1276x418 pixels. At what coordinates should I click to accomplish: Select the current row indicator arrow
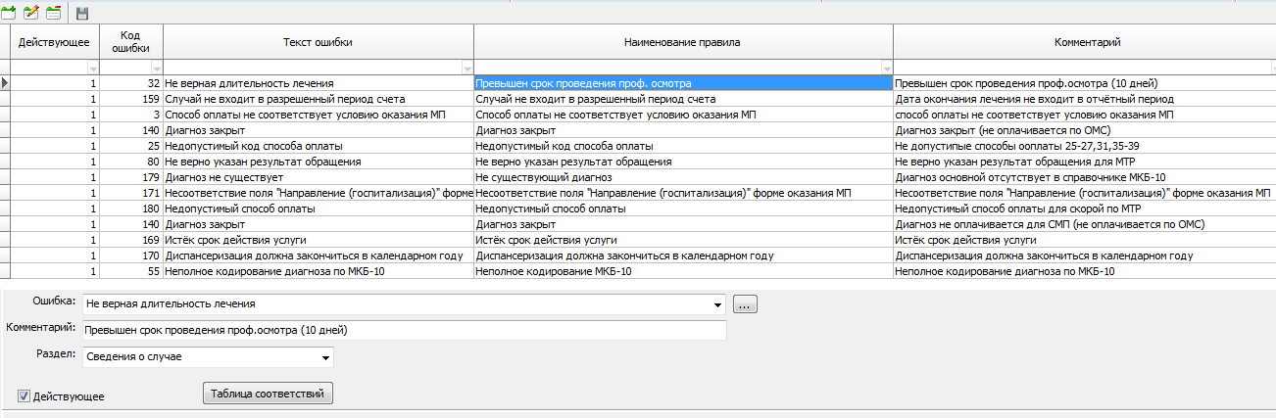coord(5,84)
